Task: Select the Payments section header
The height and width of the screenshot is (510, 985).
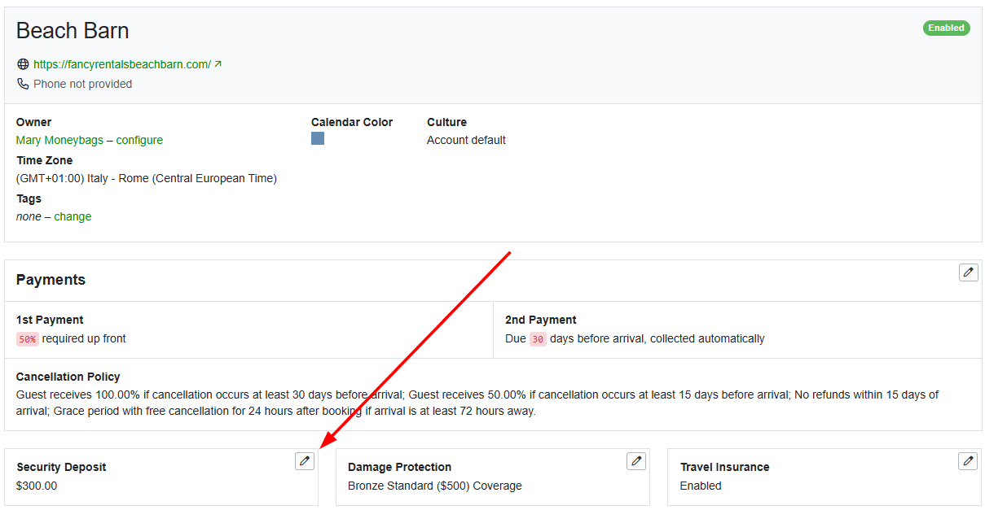Action: [x=51, y=279]
